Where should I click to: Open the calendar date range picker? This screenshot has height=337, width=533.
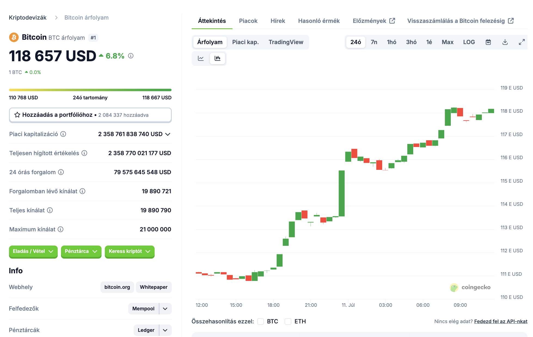tap(488, 42)
